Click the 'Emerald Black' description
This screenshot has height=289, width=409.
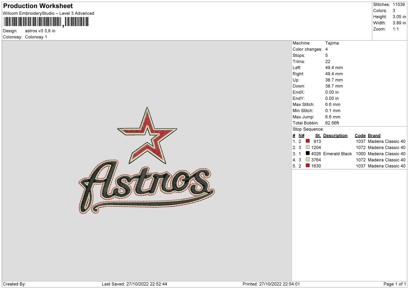[x=338, y=154]
